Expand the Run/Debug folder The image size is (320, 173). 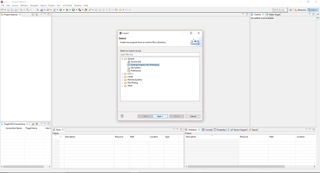click(122, 83)
